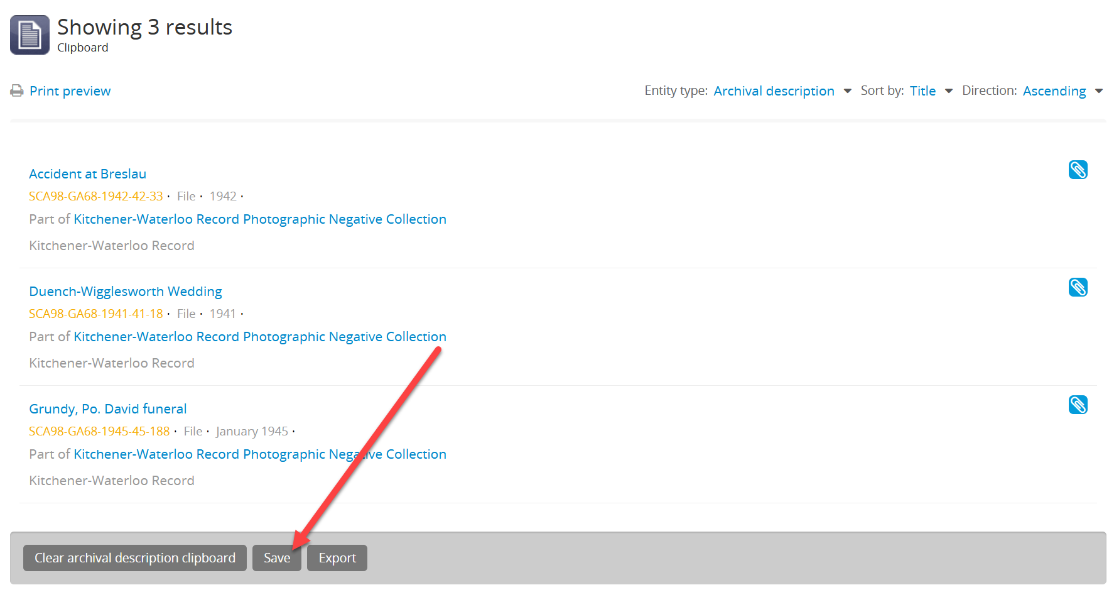Open collection link under Duench-Wigglesworth Wedding
This screenshot has height=607, width=1114.
260,337
